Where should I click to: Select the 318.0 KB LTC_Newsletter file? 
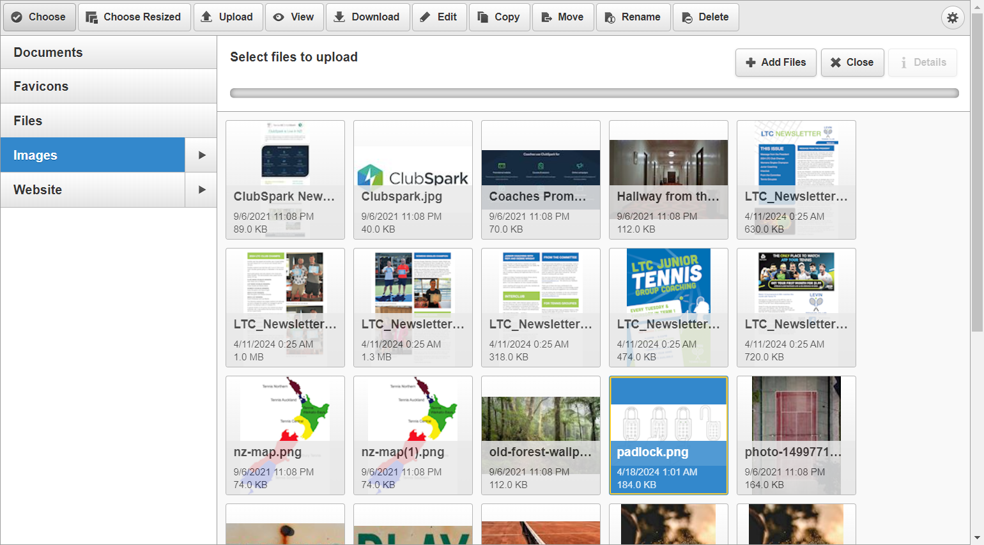(541, 307)
